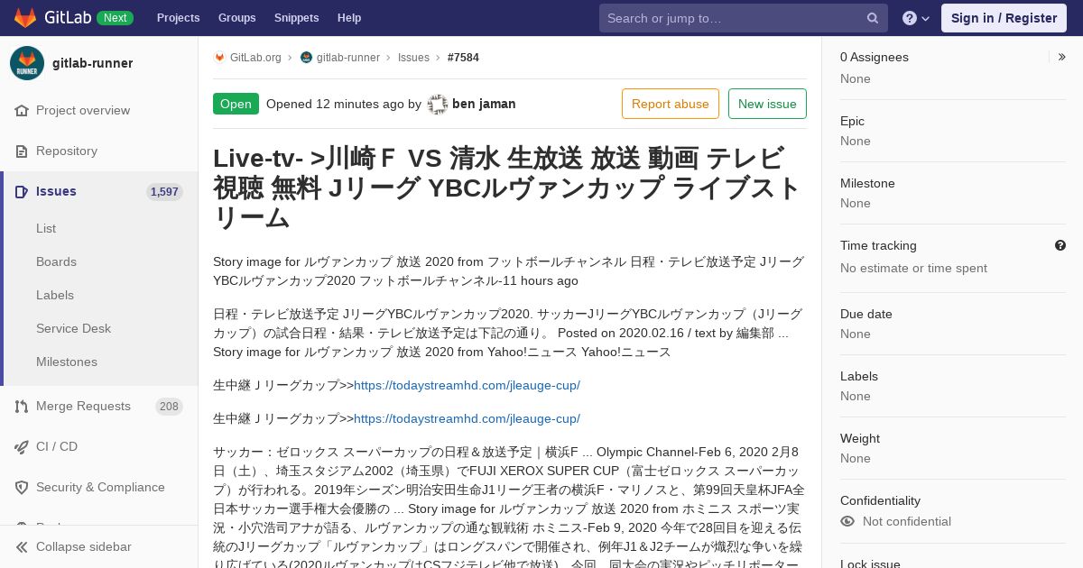Click the 0 Assignees heading
The width and height of the screenshot is (1083, 568).
(875, 57)
